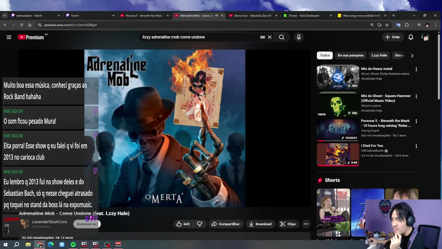This screenshot has width=442, height=249.
Task: Open File Explorer from taskbar
Action: [28, 245]
